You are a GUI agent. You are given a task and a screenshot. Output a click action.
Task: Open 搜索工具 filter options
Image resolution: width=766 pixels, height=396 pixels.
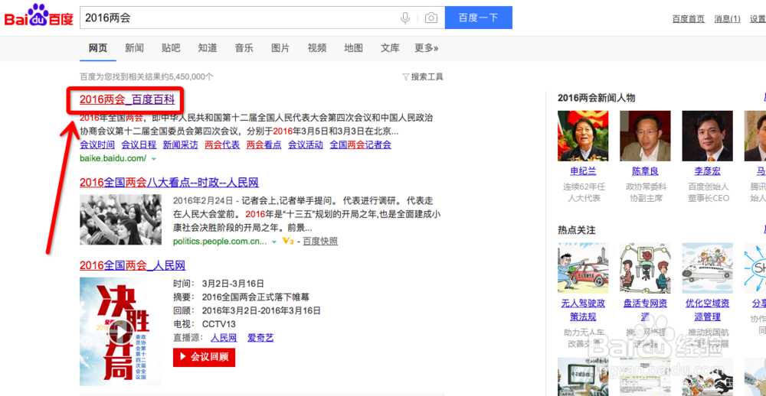click(423, 76)
